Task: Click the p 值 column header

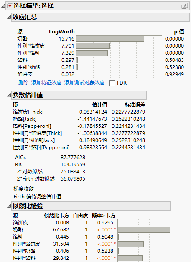Action: tap(179, 32)
